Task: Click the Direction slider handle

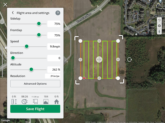Action: click(x=13, y=58)
